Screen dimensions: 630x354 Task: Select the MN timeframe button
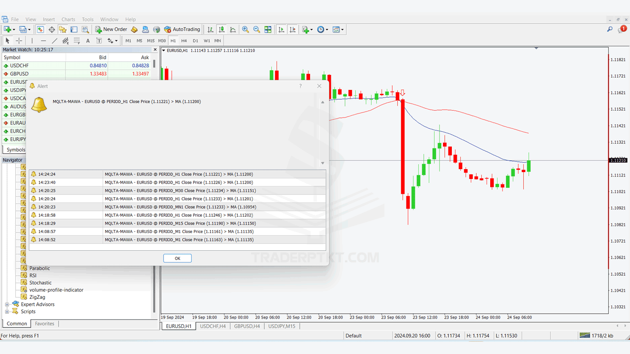tap(218, 41)
